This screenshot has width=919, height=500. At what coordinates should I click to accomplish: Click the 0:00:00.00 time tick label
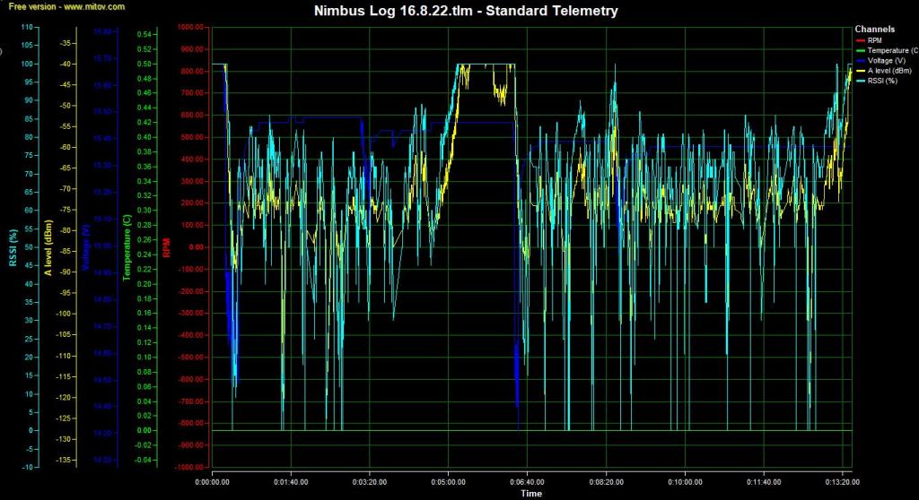213,481
